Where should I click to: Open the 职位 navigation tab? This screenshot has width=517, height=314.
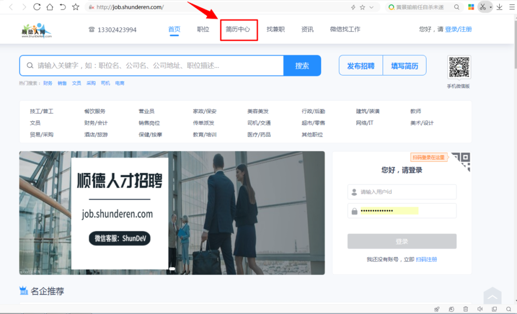tap(203, 29)
